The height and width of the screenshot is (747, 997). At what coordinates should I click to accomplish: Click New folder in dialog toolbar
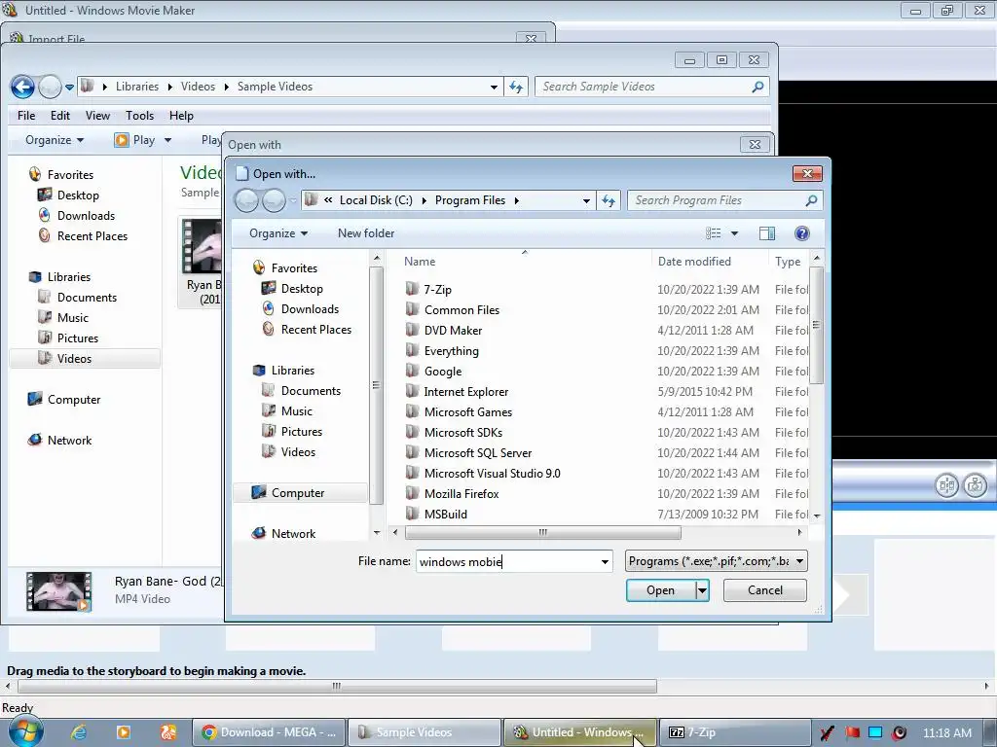[366, 233]
